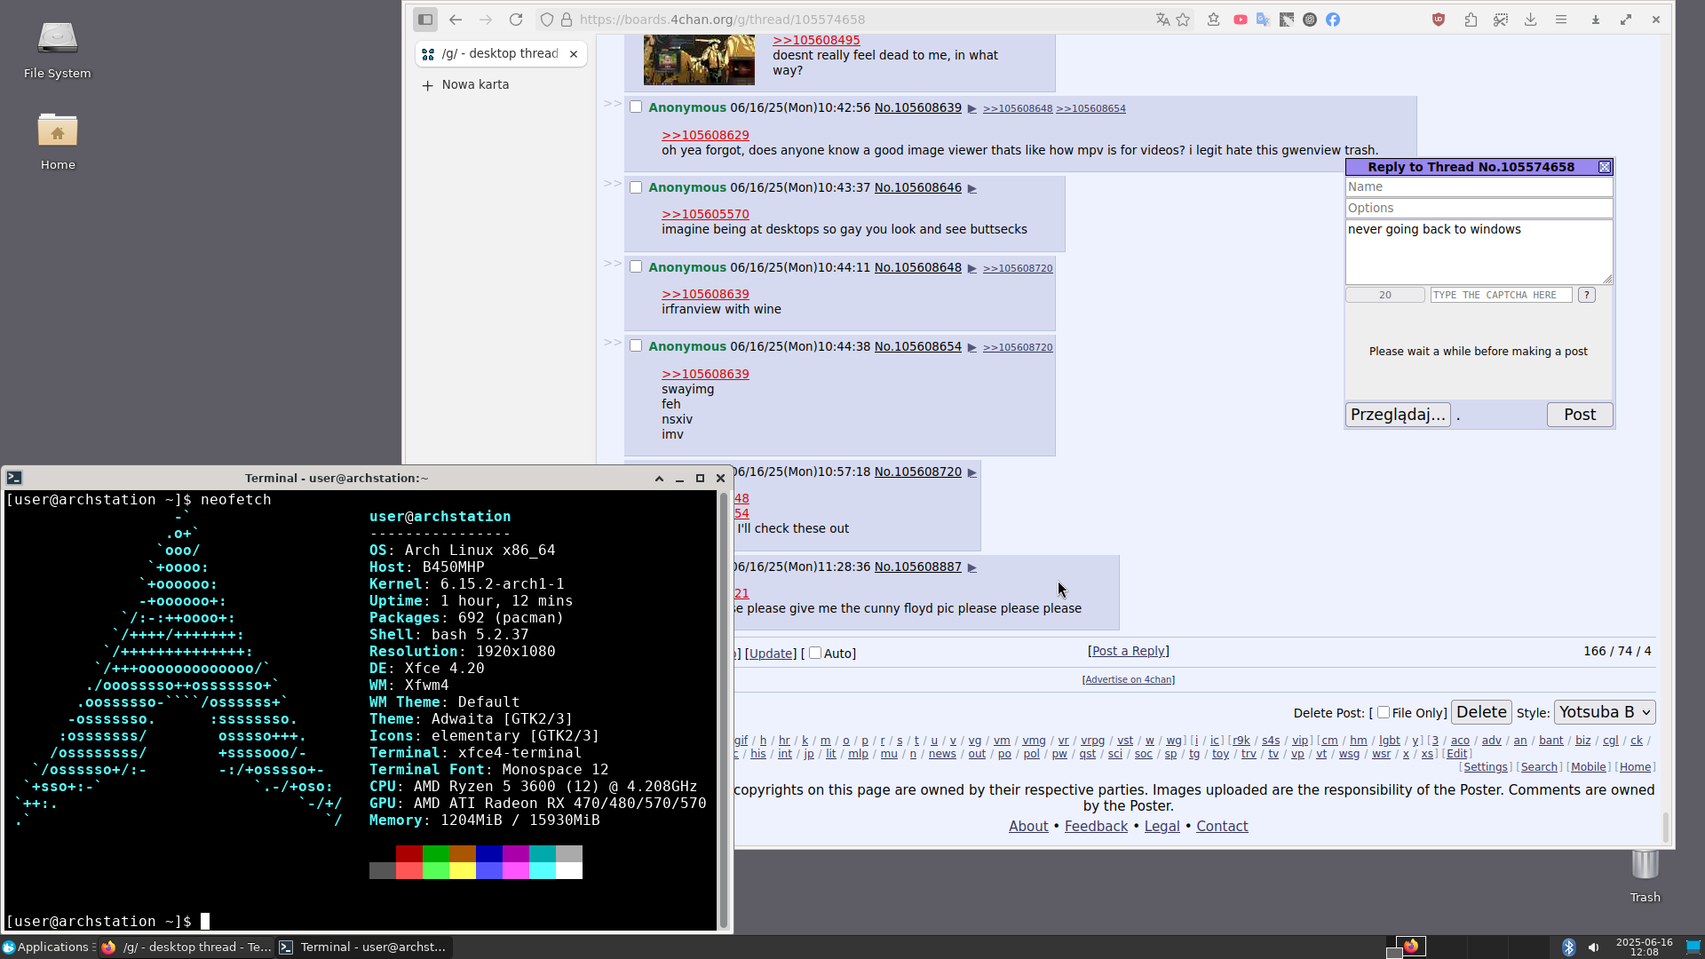The height and width of the screenshot is (959, 1705).
Task: Open the Trash desktop icon
Action: coord(1645,876)
